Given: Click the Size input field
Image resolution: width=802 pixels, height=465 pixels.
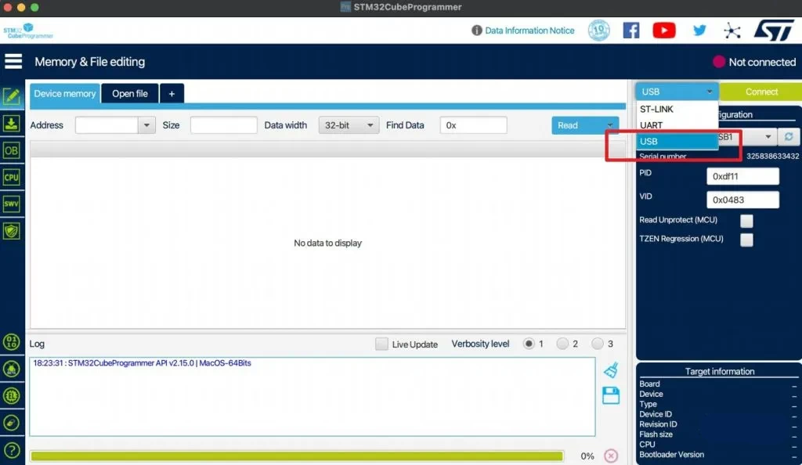Looking at the screenshot, I should coord(223,125).
